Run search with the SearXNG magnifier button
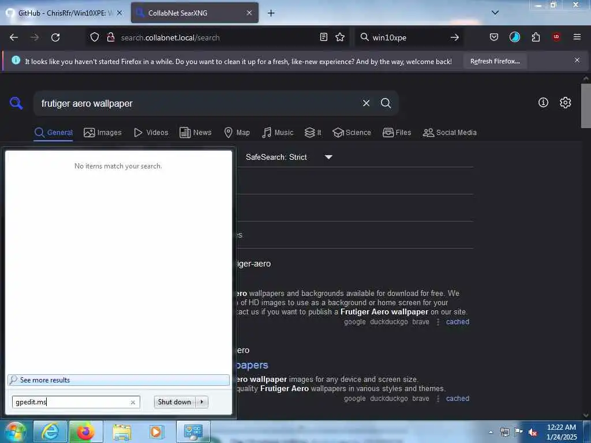 pos(386,103)
